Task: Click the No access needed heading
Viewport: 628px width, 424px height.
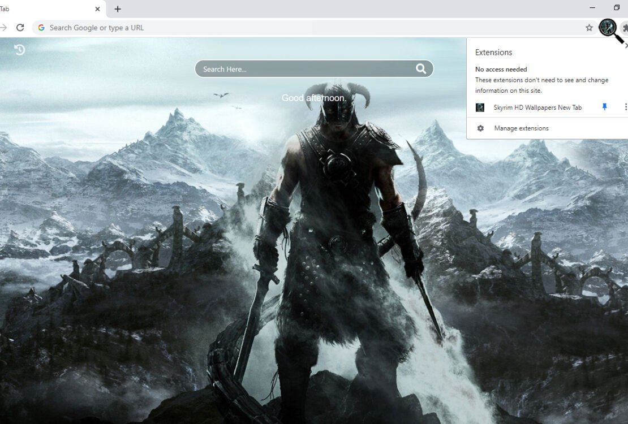Action: (x=501, y=70)
